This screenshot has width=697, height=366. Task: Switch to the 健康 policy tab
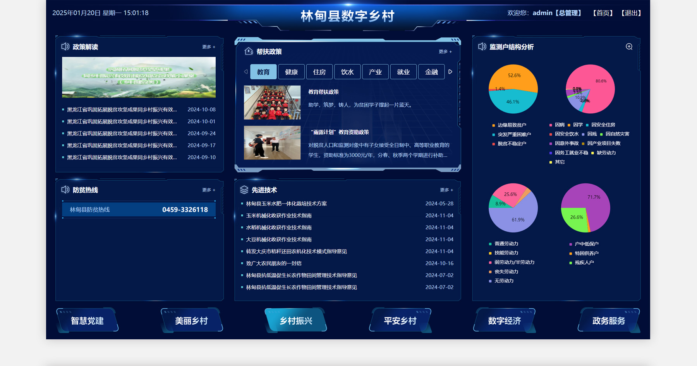291,72
